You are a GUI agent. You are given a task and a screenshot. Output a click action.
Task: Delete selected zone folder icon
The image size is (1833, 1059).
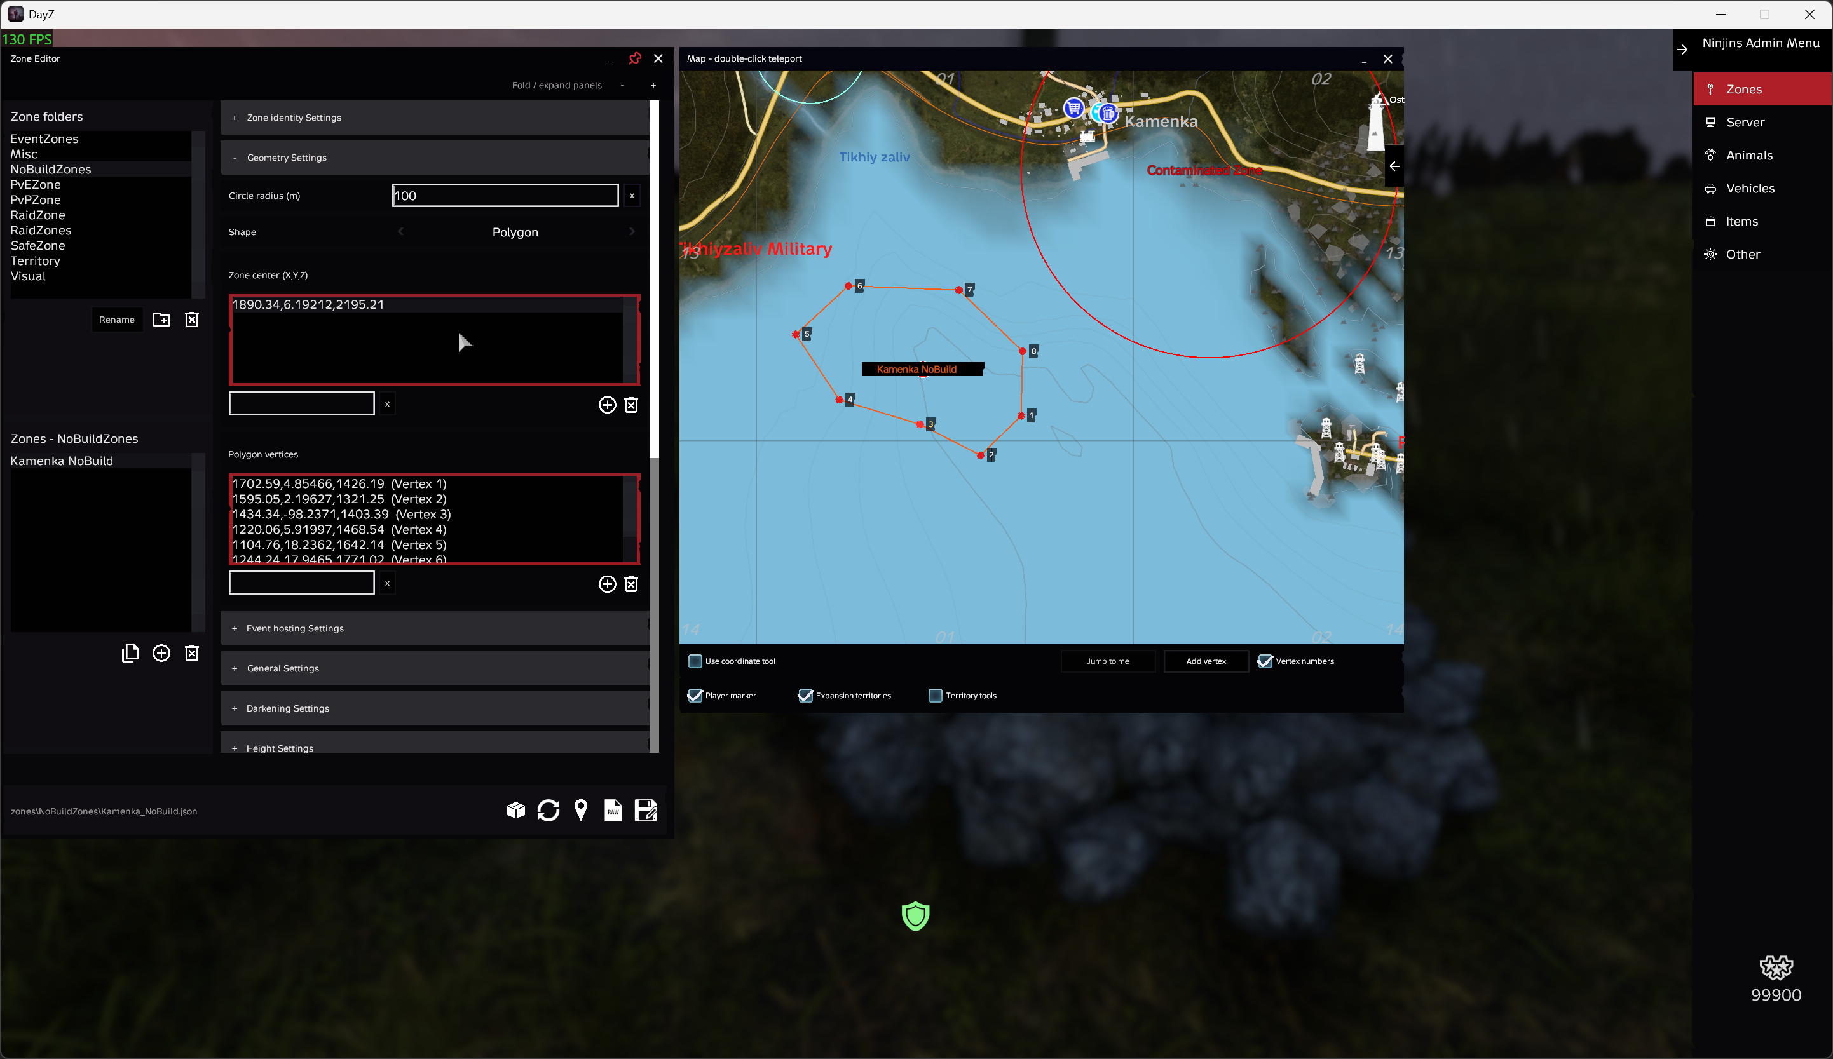pos(192,320)
